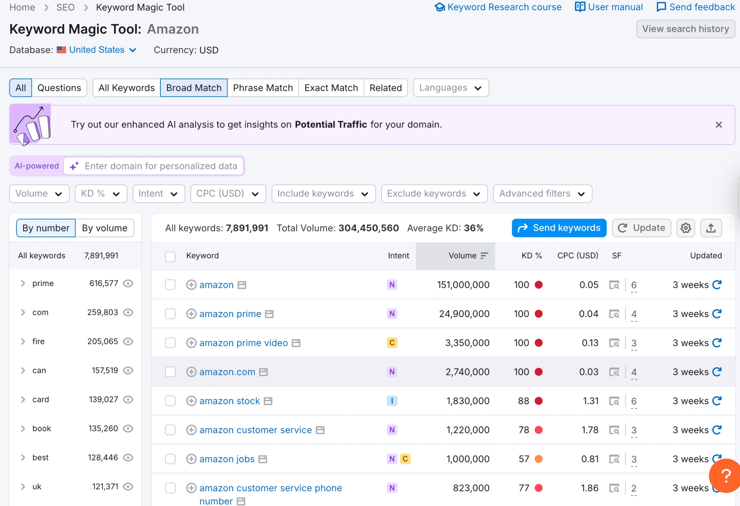Click the export upload icon
Screen dimensions: 740x506
tap(711, 228)
